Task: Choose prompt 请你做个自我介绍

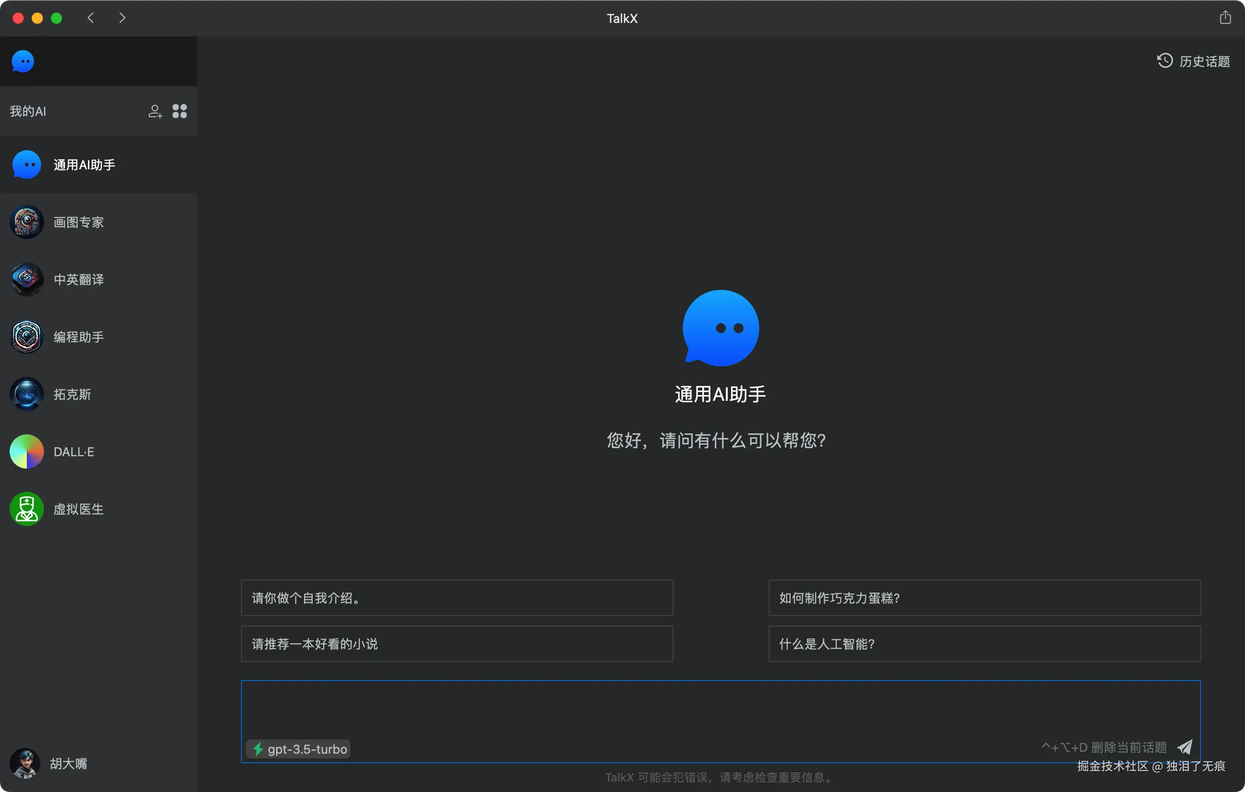Action: [x=457, y=598]
